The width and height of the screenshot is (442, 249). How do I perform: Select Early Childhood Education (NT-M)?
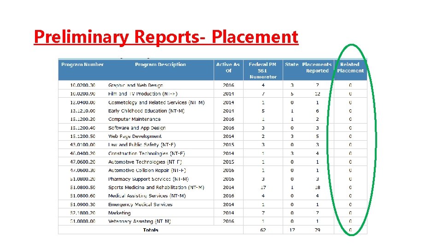(x=146, y=111)
